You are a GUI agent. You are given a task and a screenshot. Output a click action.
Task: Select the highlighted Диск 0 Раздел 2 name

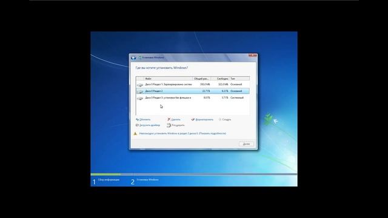154,91
